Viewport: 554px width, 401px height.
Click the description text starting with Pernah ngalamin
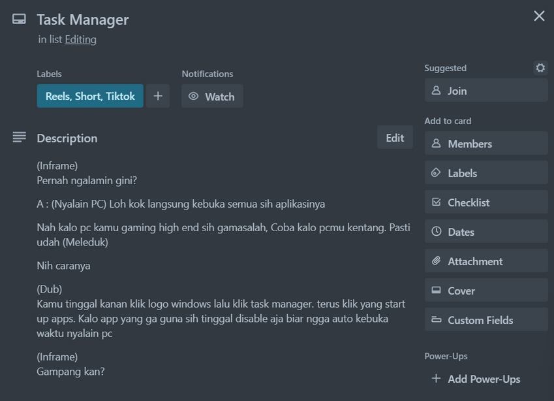click(x=87, y=180)
